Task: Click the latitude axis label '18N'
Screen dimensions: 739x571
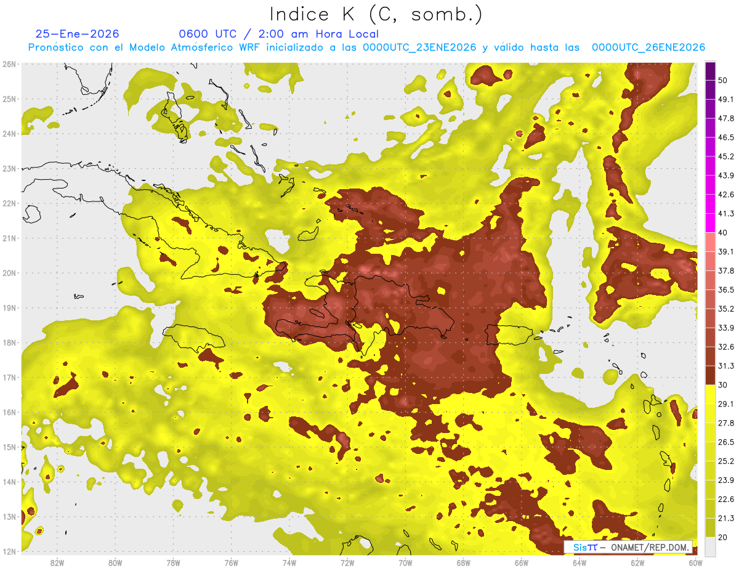Action: [x=9, y=342]
